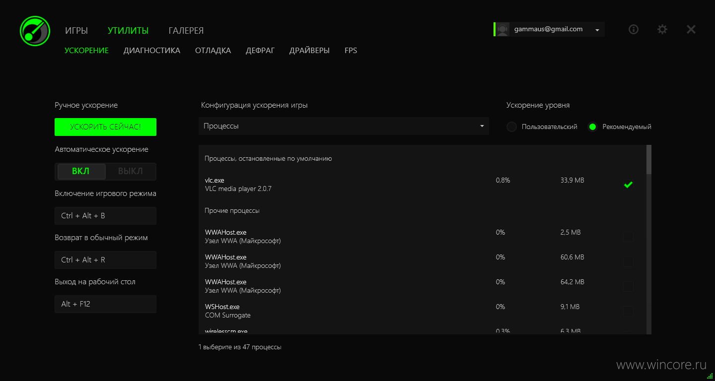715x381 pixels.
Task: Click the 1 выберите из 47 процессы status
Action: pyautogui.click(x=240, y=347)
